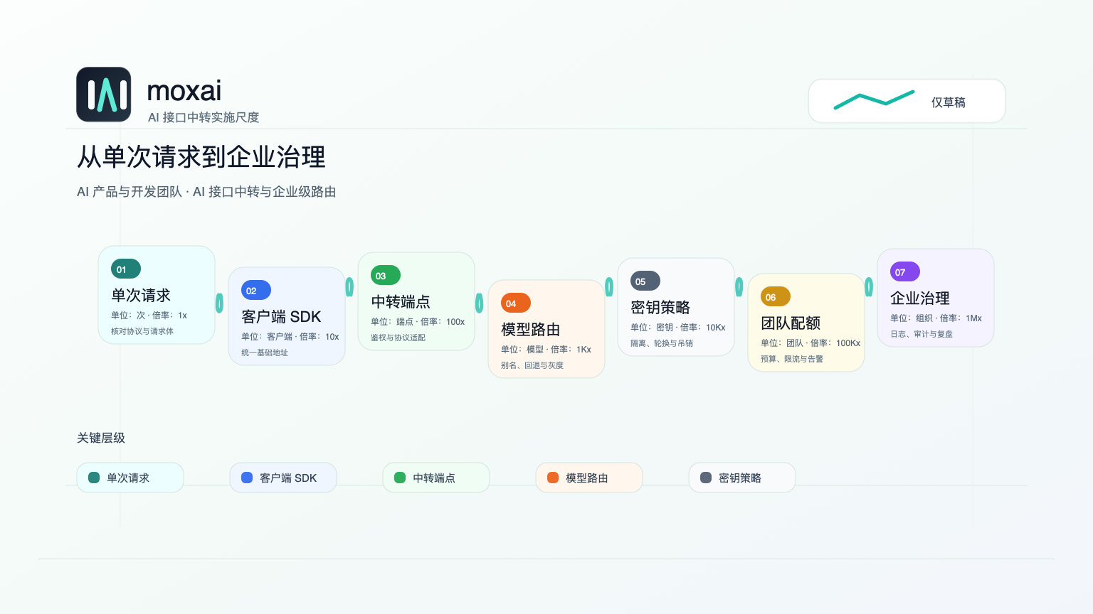Click the text 单位: 团队 · 倍率: 100Kx
Image resolution: width=1093 pixels, height=614 pixels.
point(810,343)
